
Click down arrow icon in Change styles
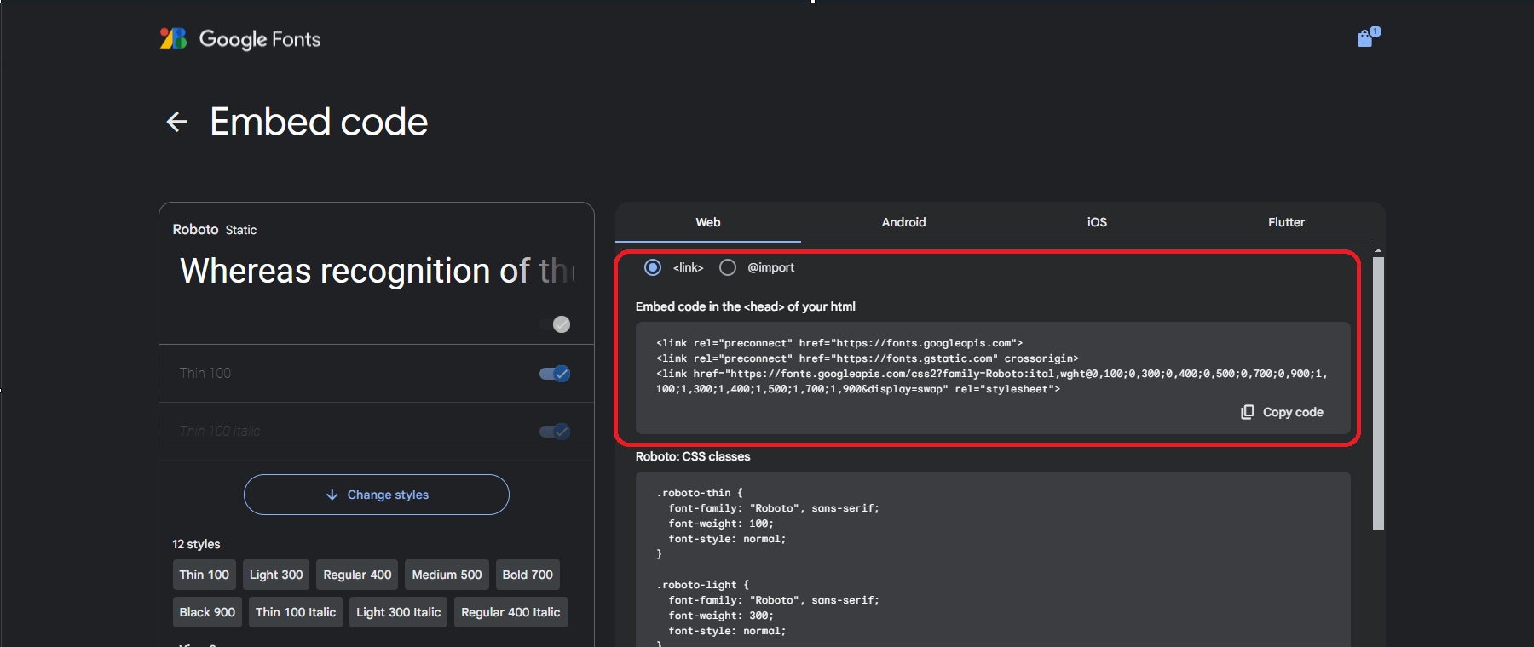tap(332, 495)
